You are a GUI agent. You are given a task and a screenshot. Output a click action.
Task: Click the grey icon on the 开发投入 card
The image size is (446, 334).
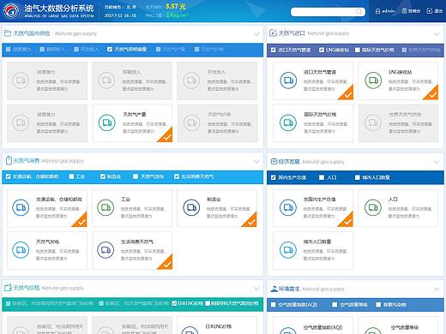pyautogui.click(x=191, y=81)
